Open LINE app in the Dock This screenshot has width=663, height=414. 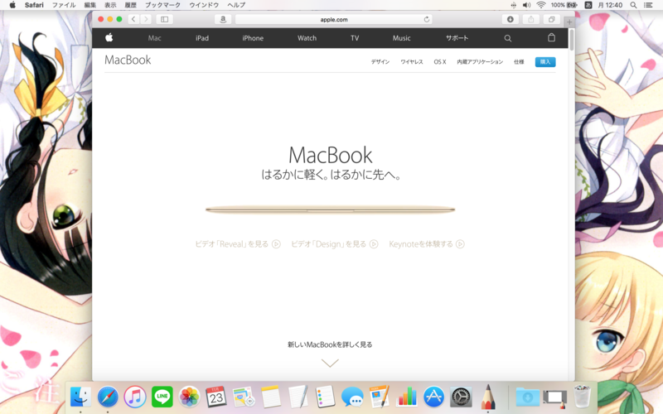[162, 397]
